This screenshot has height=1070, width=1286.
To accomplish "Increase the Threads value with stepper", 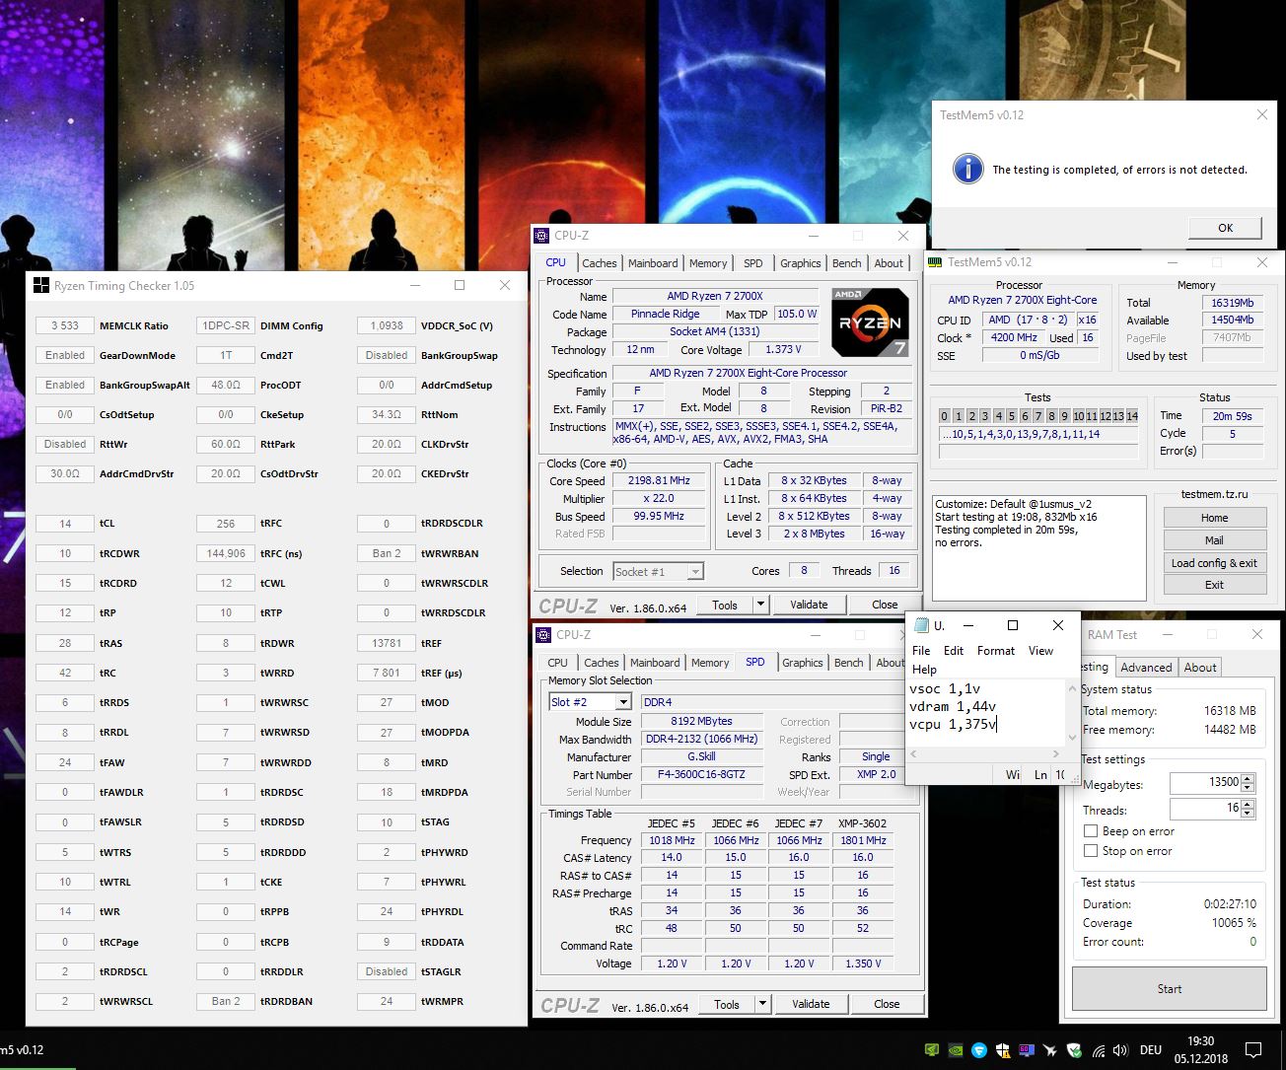I will [1248, 805].
